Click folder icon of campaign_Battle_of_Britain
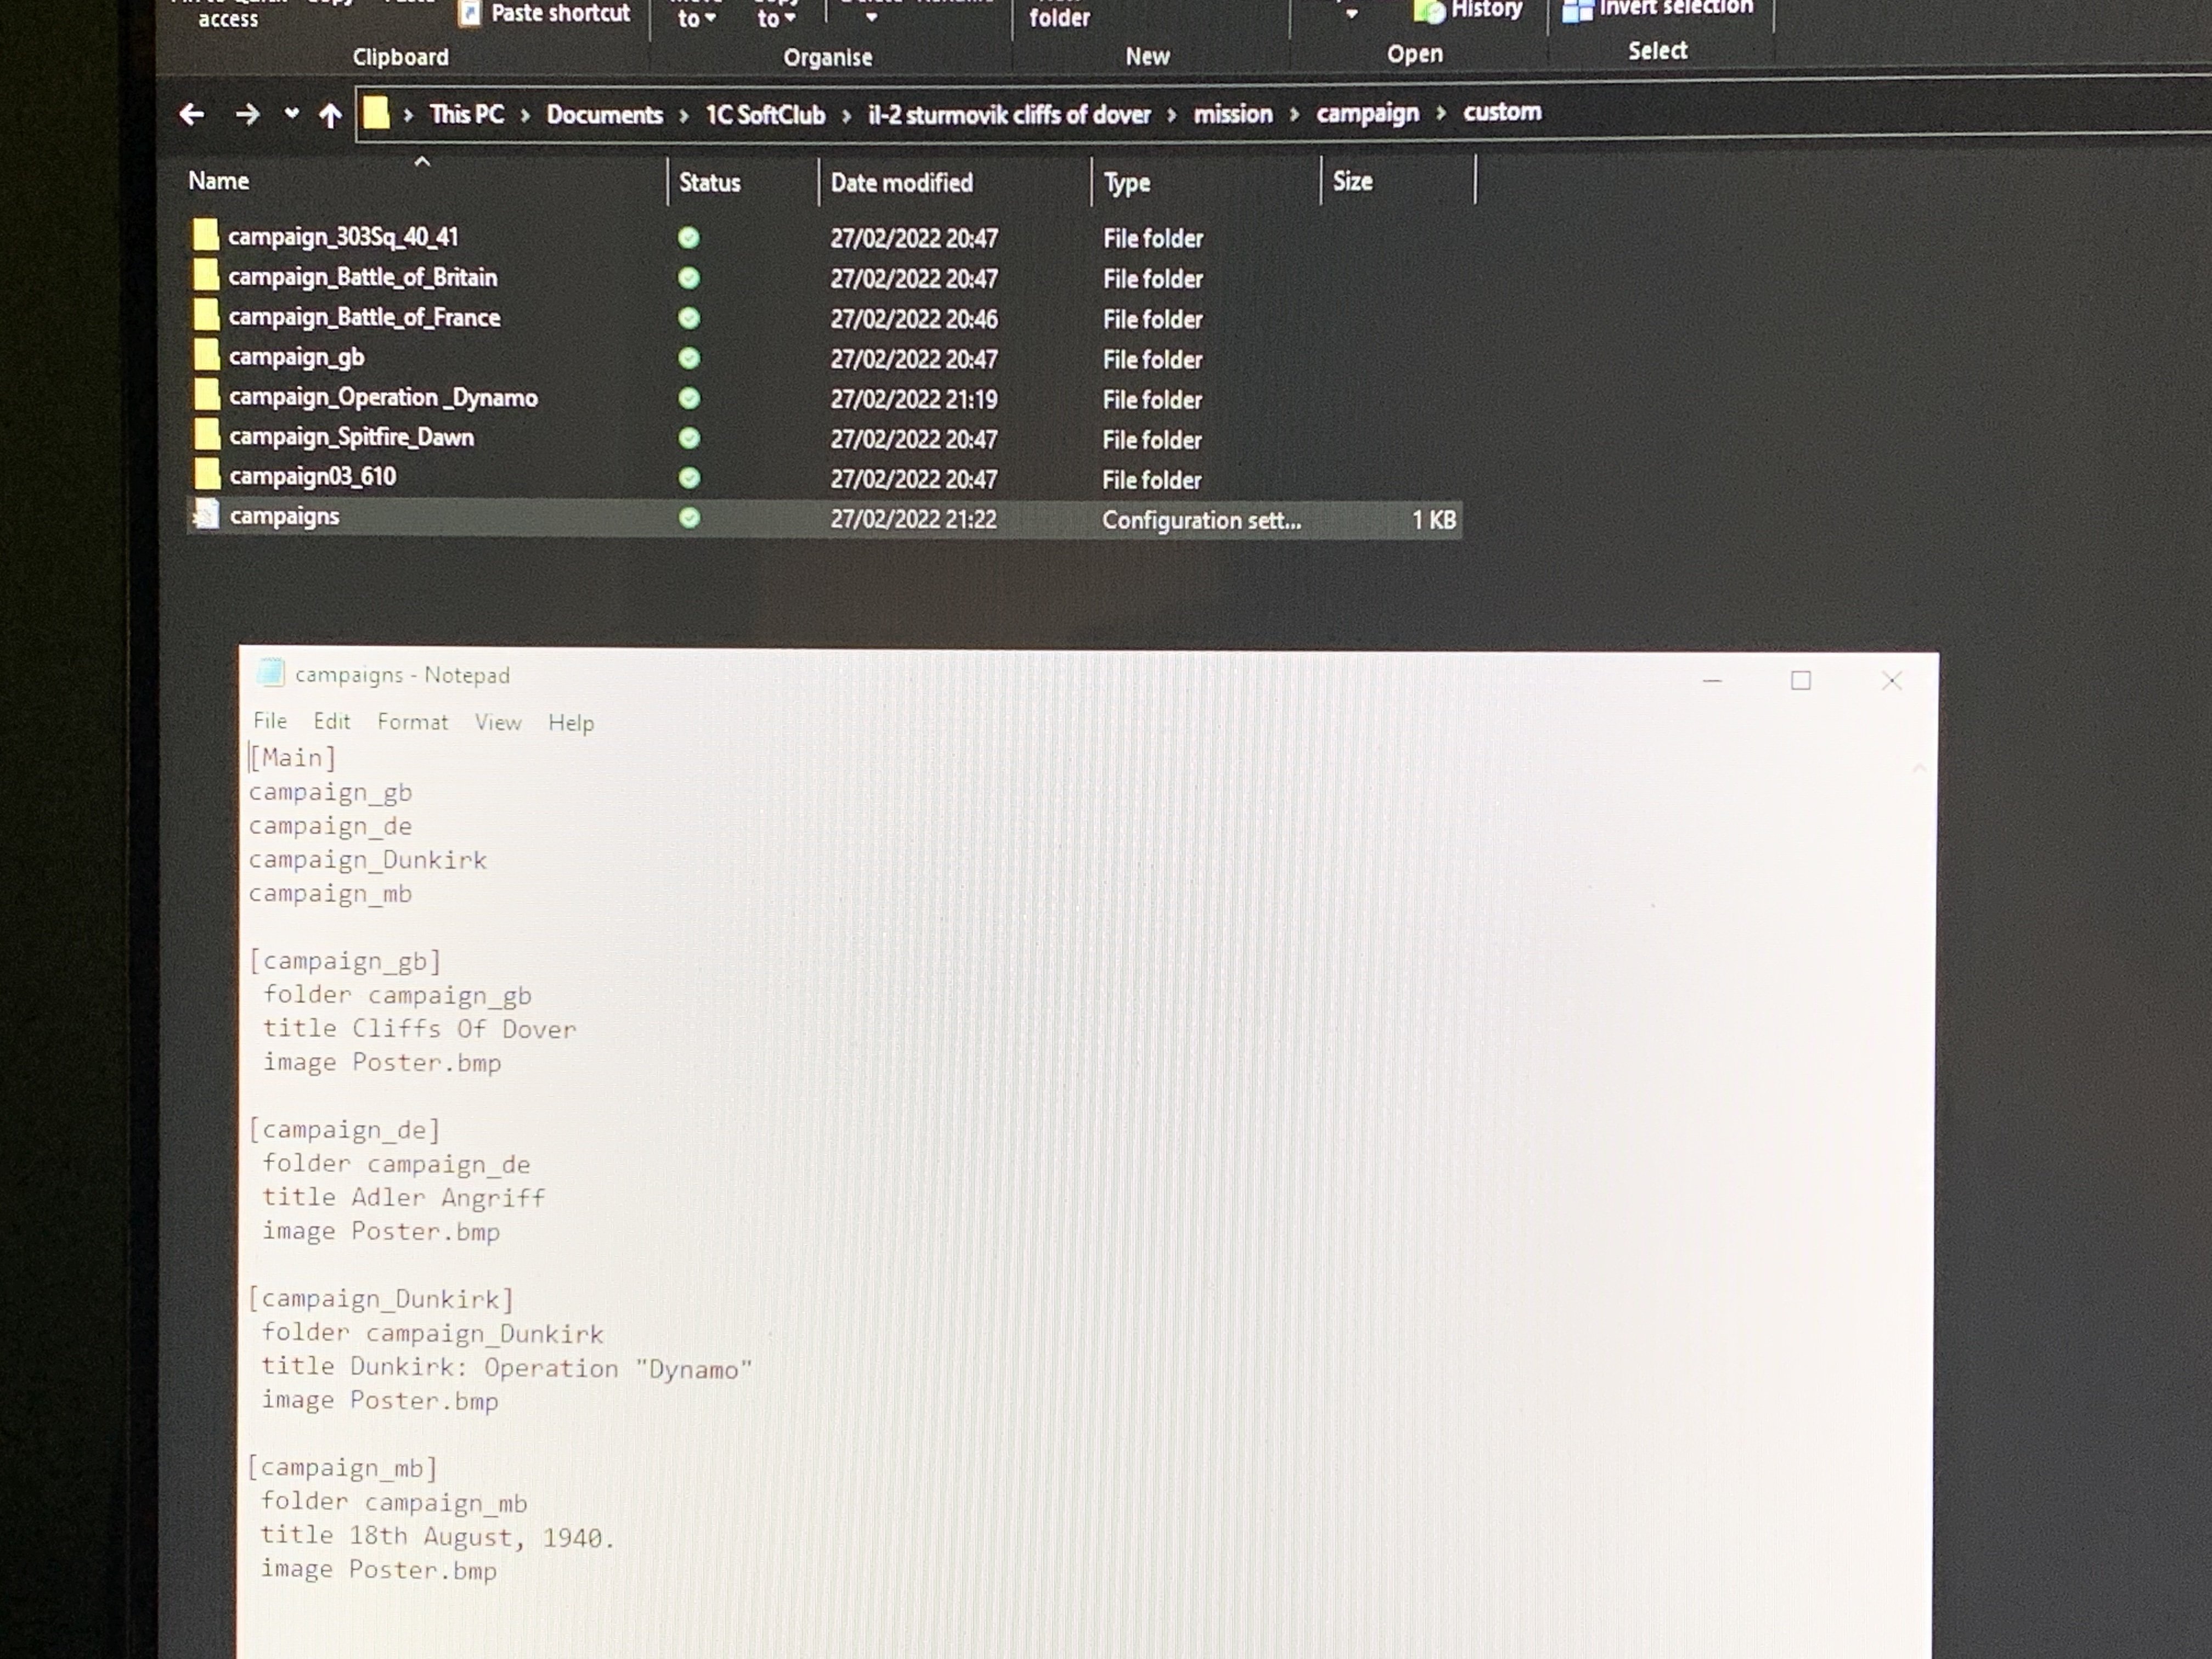 [205, 274]
